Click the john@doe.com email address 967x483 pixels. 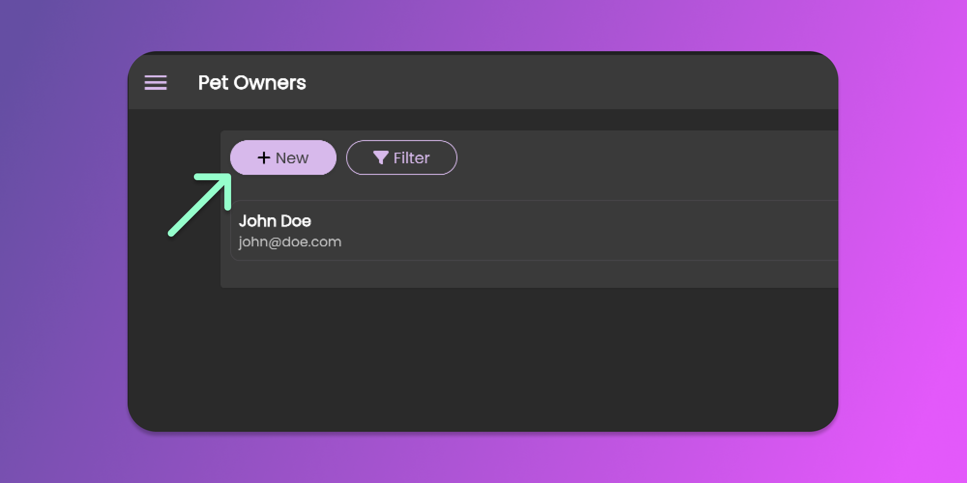(290, 242)
